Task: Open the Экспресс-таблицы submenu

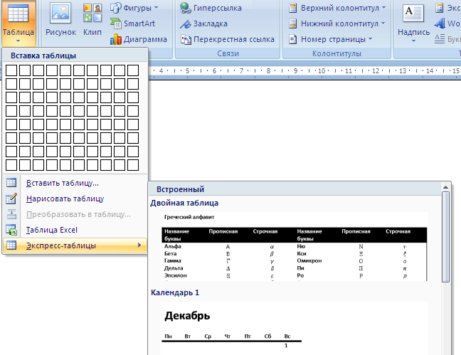Action: 75,245
